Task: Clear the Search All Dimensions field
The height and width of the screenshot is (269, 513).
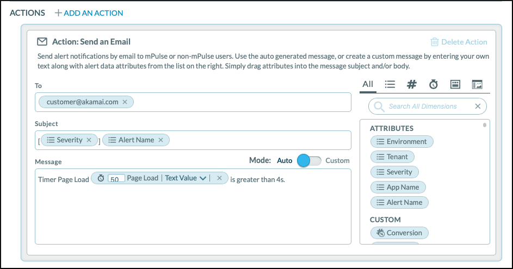Action: tap(478, 107)
